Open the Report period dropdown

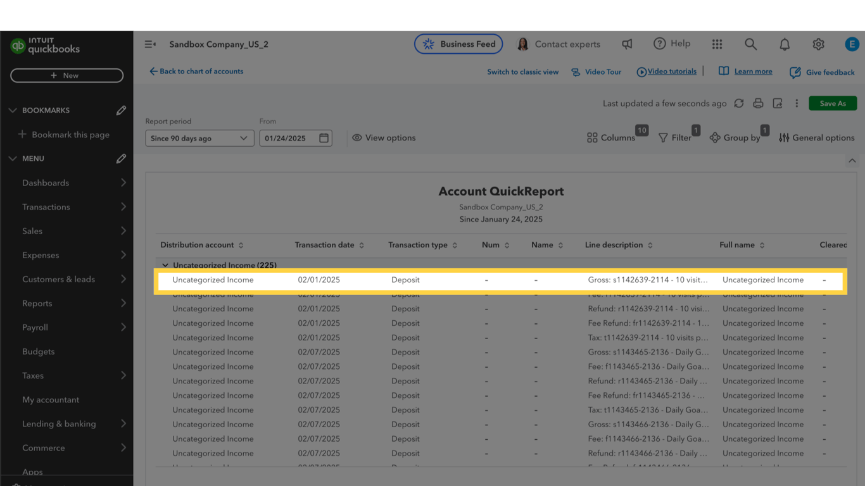(199, 138)
